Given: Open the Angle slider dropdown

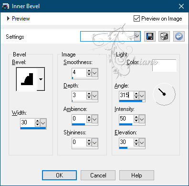Looking at the screenshot, I should point(142,96).
